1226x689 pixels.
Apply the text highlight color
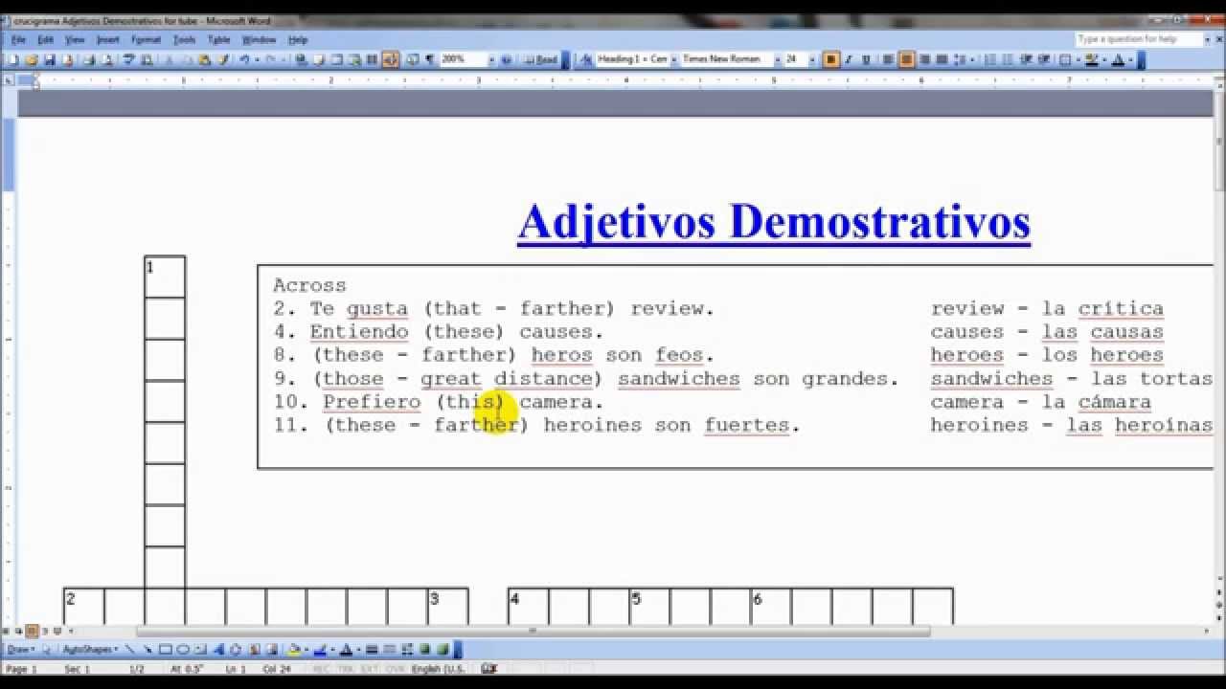click(1091, 59)
